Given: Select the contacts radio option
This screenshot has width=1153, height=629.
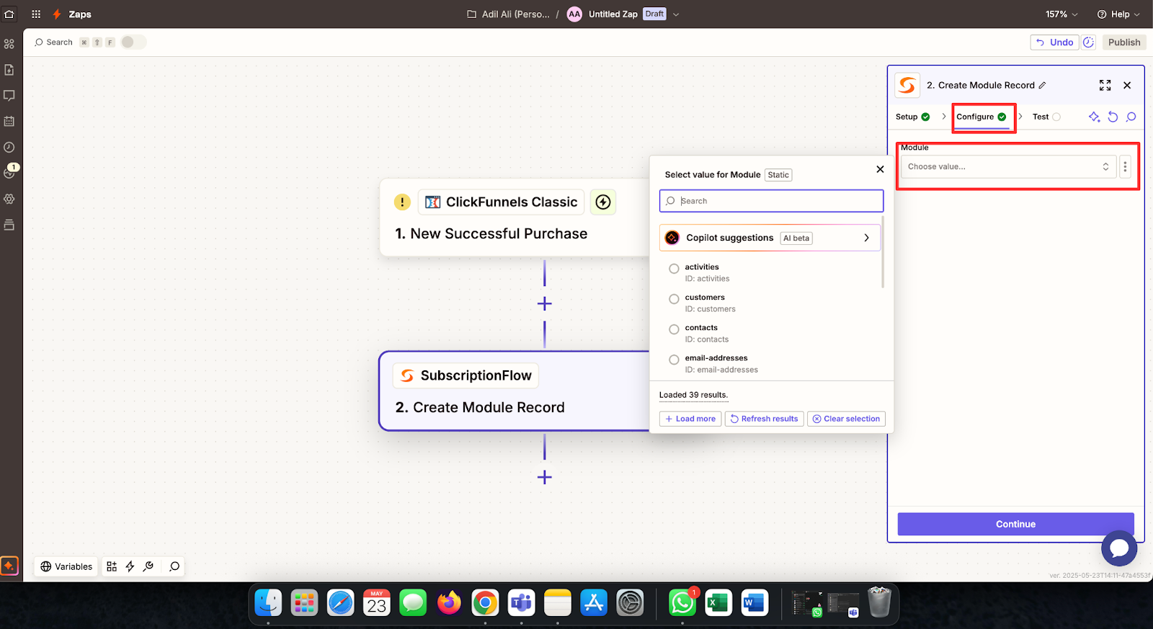Looking at the screenshot, I should pos(674,329).
